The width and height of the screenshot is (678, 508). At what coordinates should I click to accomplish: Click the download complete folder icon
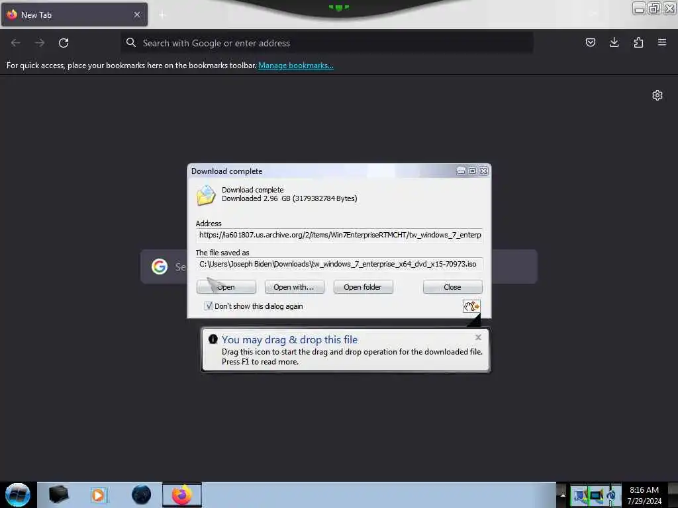[x=206, y=195]
